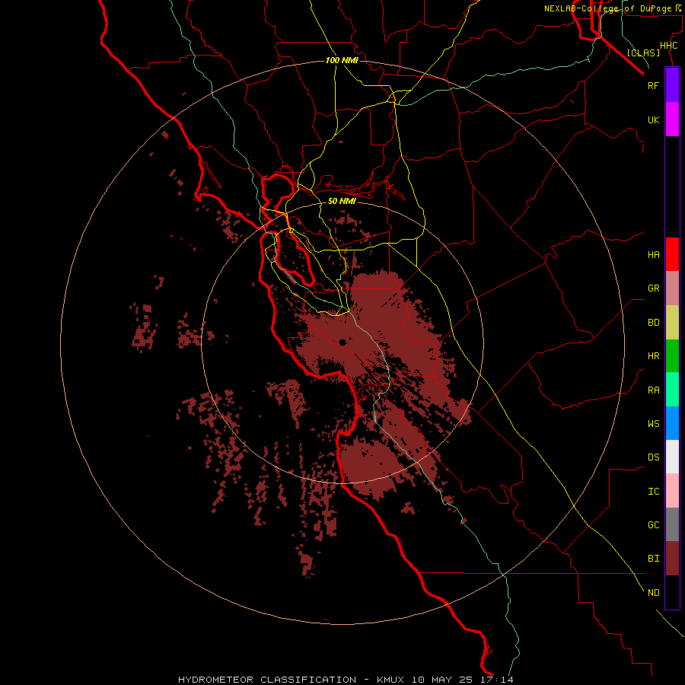The width and height of the screenshot is (685, 685).
Task: Click the RF legend label
Action: click(653, 85)
